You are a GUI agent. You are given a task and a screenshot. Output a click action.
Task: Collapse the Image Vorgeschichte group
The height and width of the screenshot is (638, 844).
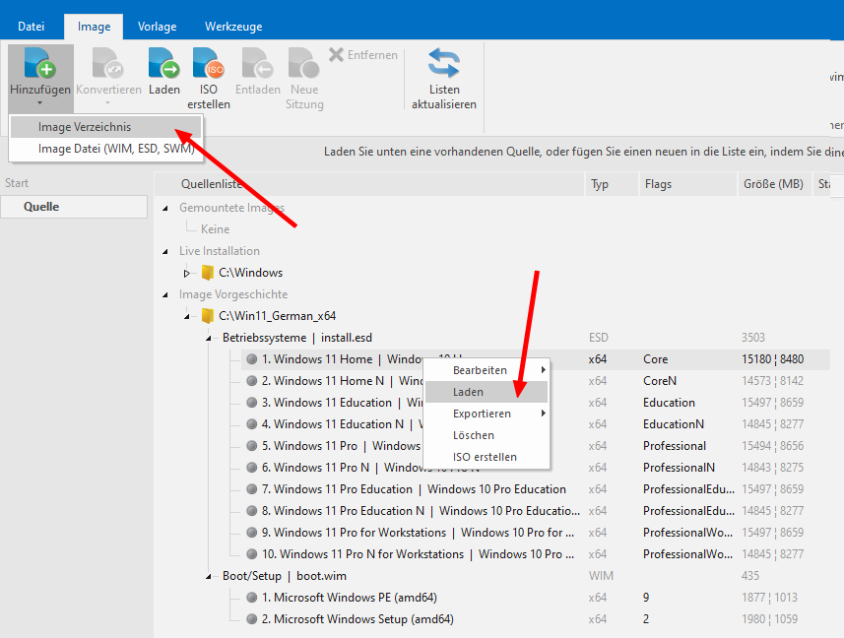(x=165, y=294)
